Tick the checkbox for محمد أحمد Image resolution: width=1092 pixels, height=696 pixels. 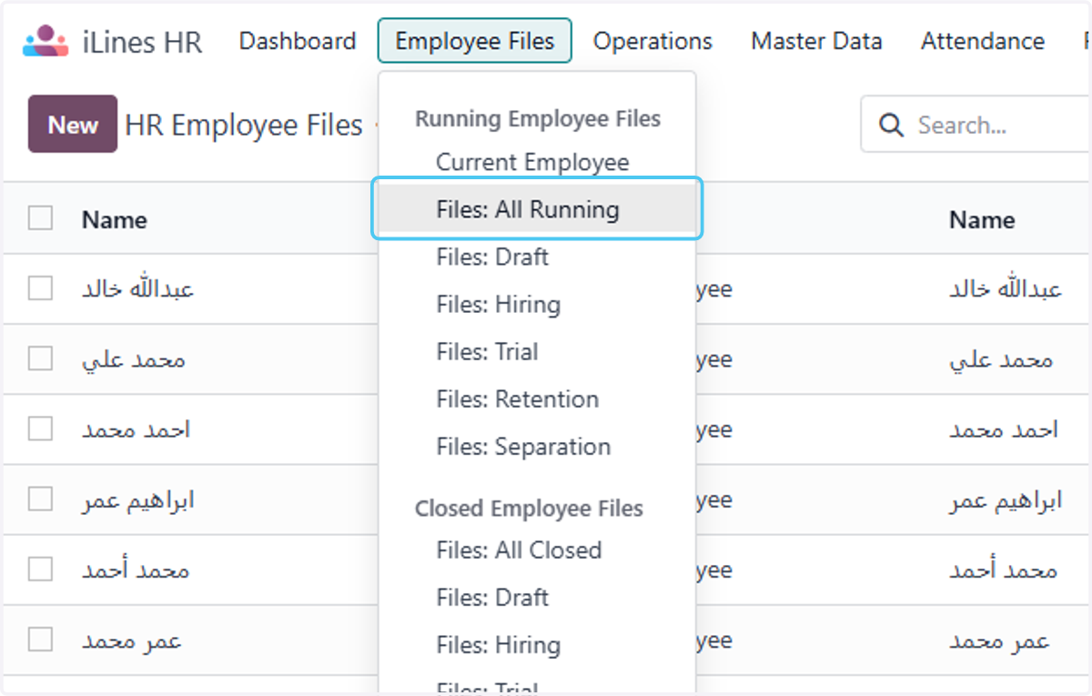[x=40, y=570]
